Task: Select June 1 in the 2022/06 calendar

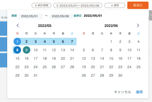Action: 111,41
